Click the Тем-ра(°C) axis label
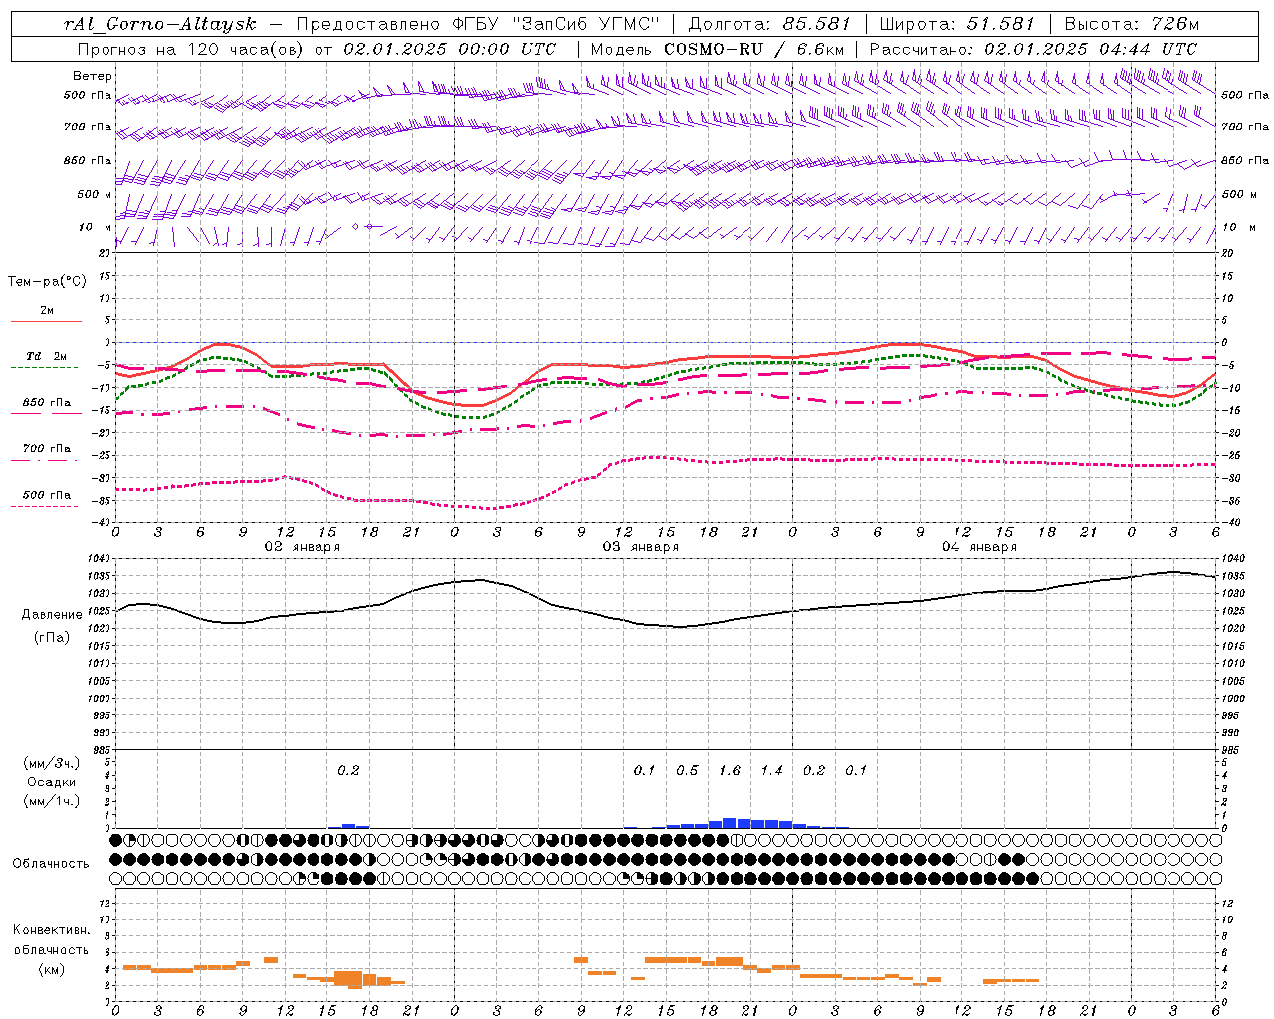This screenshot has width=1274, height=1019. (x=47, y=282)
